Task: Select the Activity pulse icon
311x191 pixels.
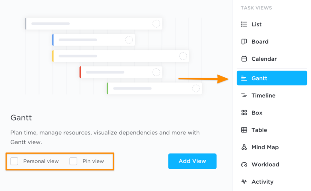Action: 244,182
